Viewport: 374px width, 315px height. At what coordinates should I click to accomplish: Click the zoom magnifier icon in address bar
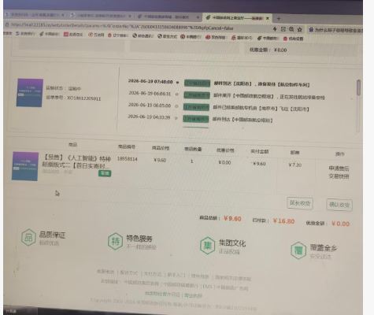tap(291, 29)
